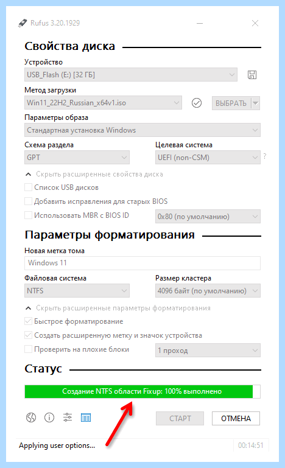Click the Новая метка тома label
This screenshot has width=285, height=468.
click(54, 251)
